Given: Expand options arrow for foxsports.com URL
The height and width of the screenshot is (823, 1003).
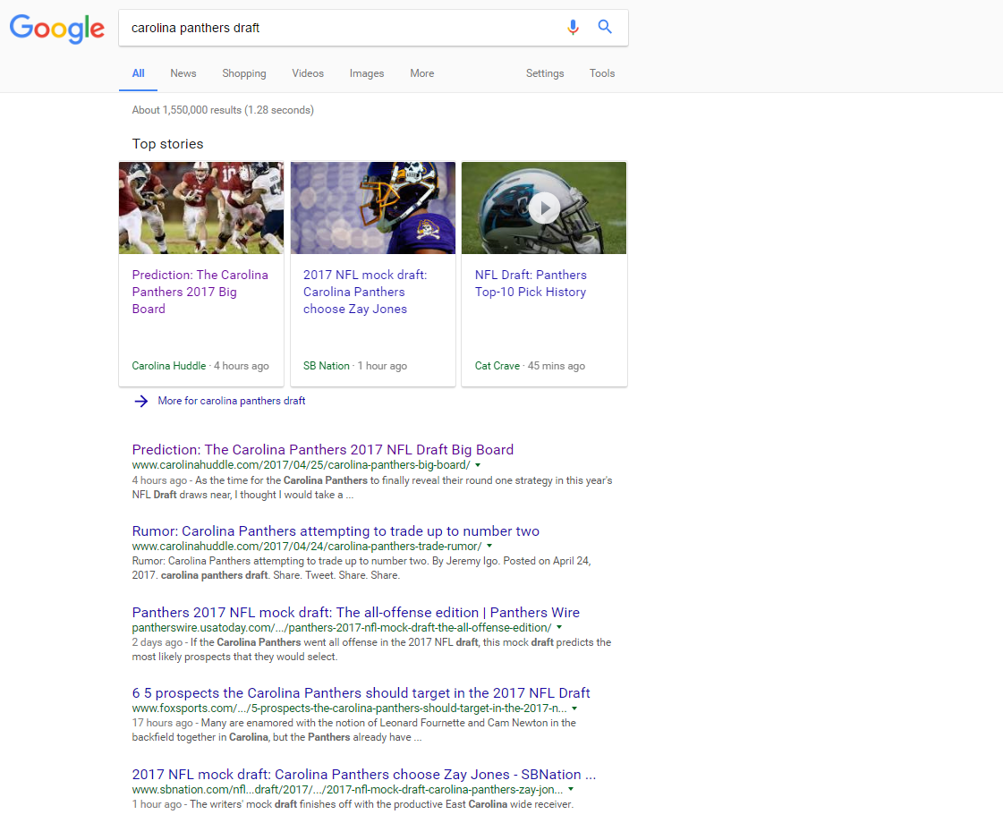Looking at the screenshot, I should [x=574, y=708].
